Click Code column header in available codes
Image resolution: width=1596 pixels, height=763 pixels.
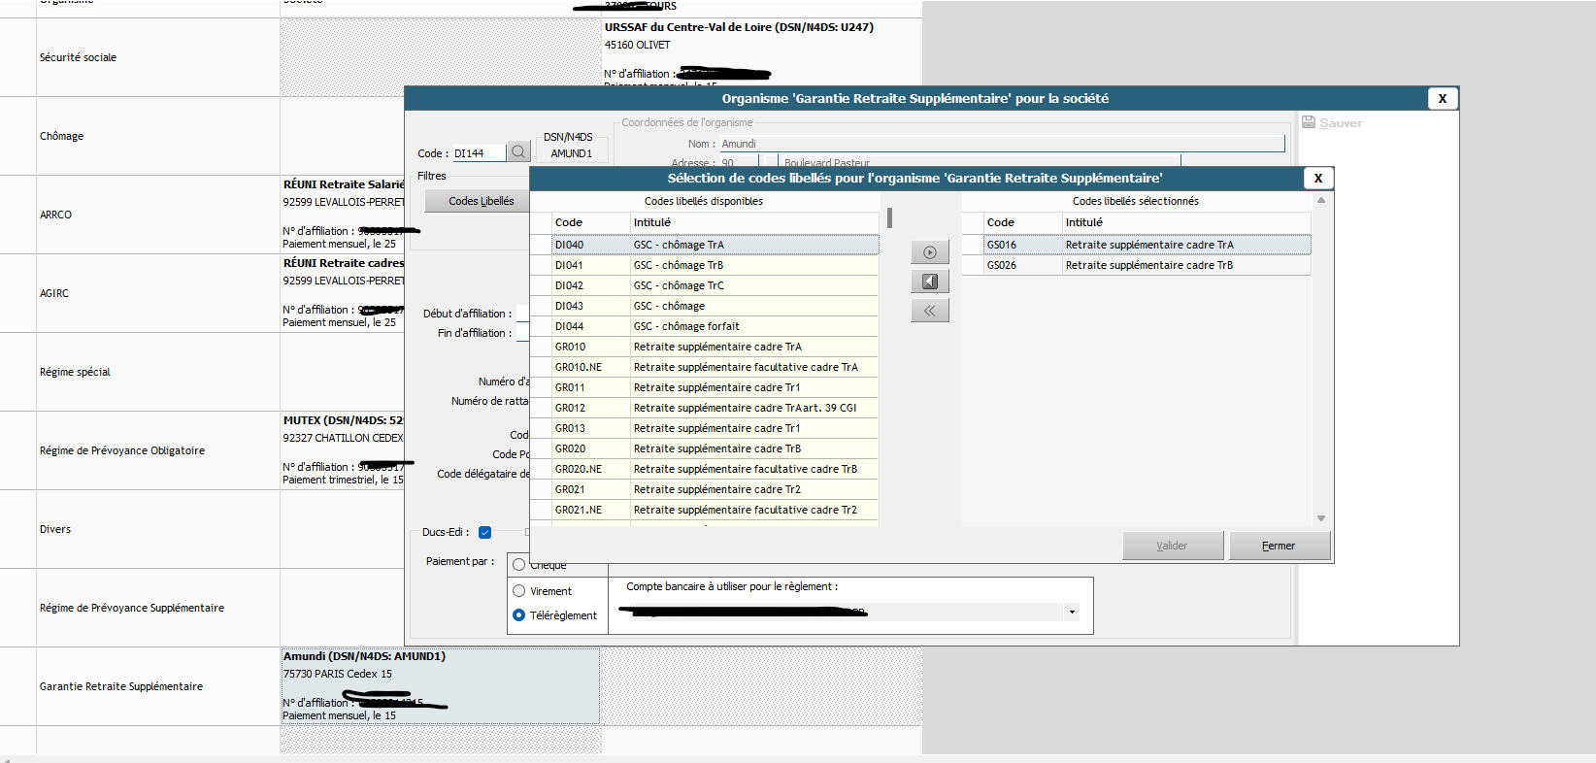click(x=590, y=222)
